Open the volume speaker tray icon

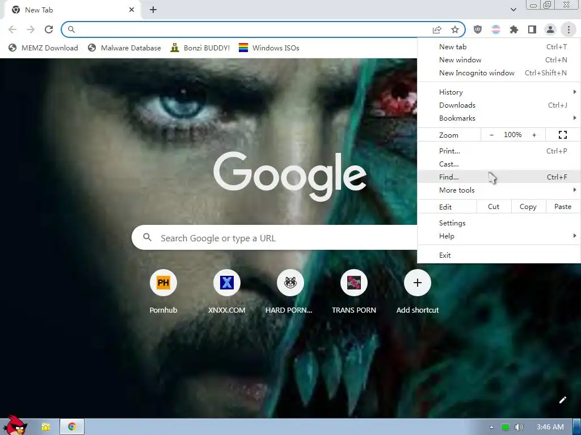click(x=519, y=427)
